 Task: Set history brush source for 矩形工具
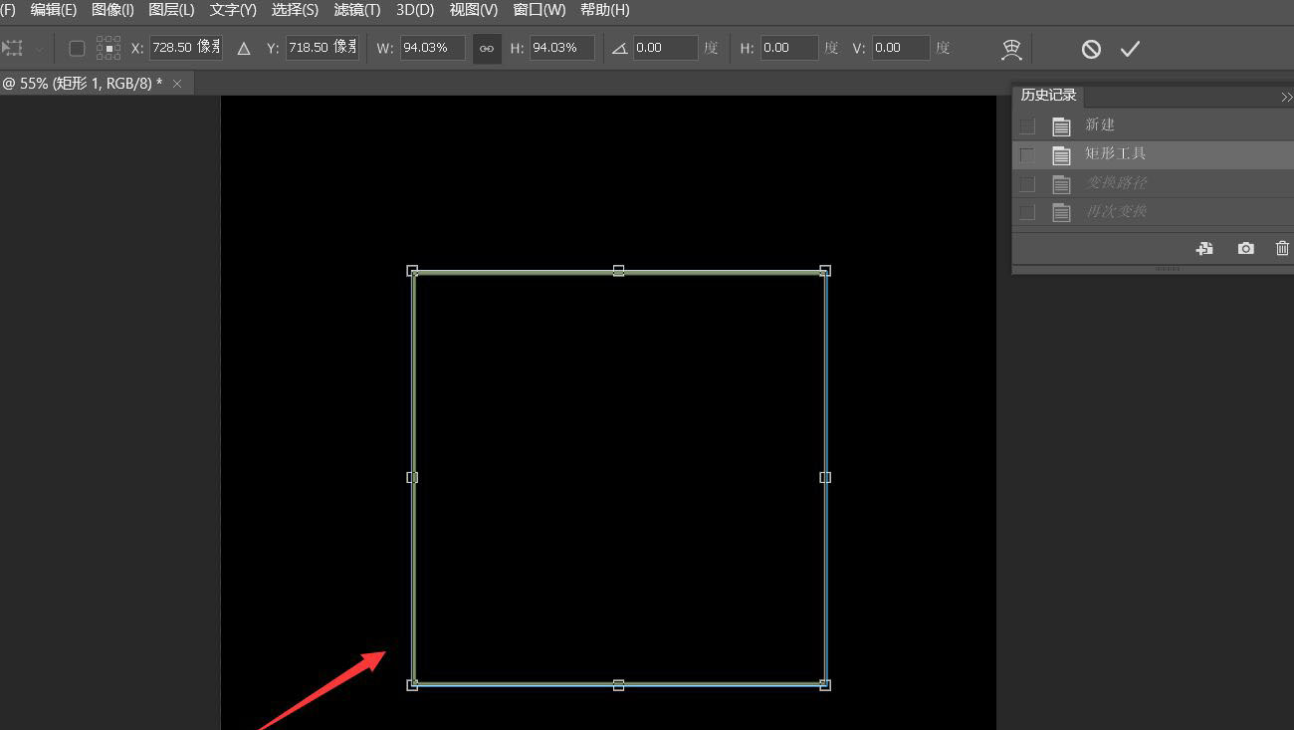1027,155
